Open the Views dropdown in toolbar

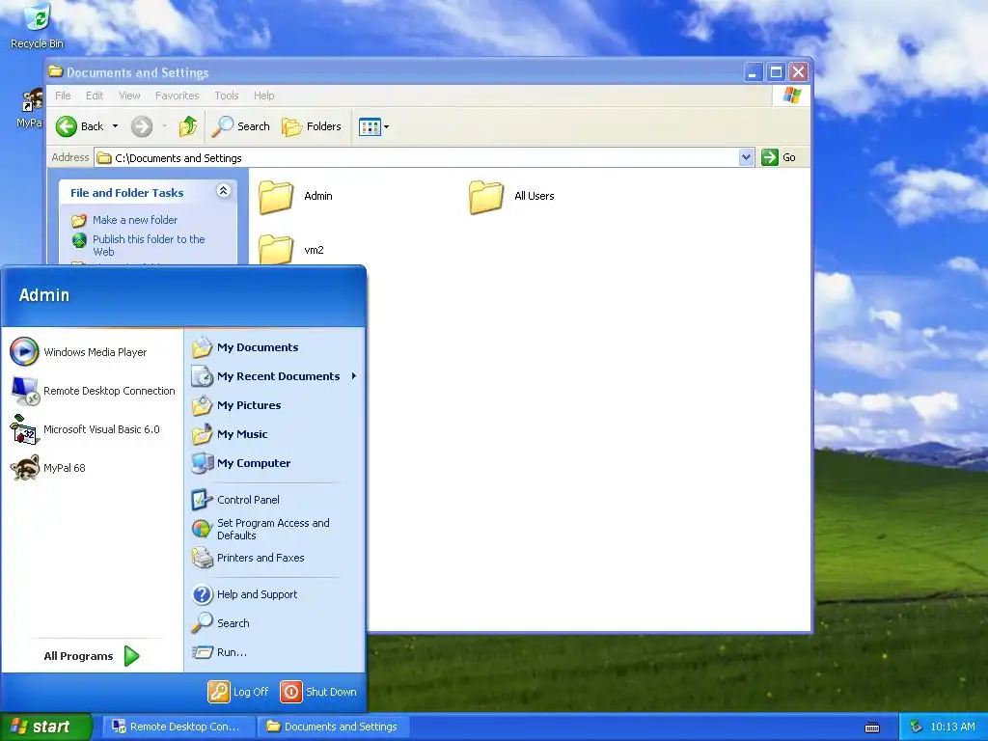373,126
